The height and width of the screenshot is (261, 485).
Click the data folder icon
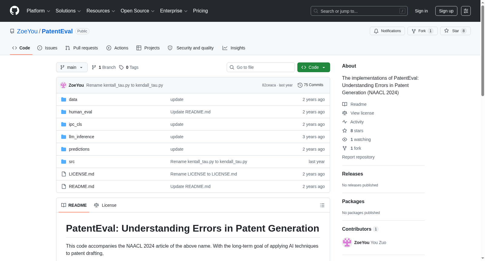tap(64, 99)
